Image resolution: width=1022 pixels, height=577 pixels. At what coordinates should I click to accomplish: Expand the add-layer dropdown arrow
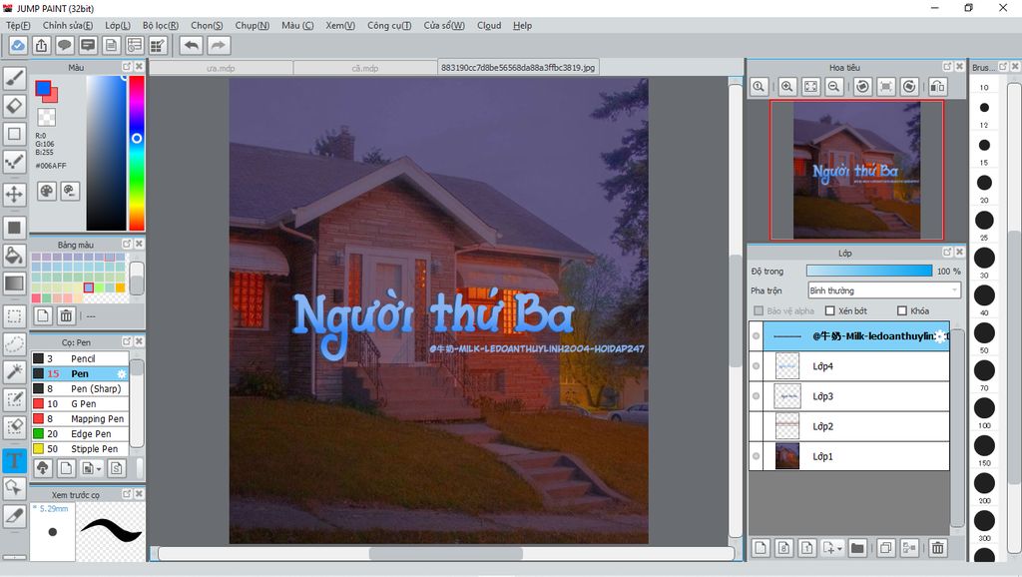click(x=839, y=549)
